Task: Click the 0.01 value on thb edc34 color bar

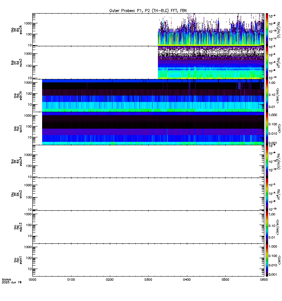Action: pyautogui.click(x=272, y=107)
